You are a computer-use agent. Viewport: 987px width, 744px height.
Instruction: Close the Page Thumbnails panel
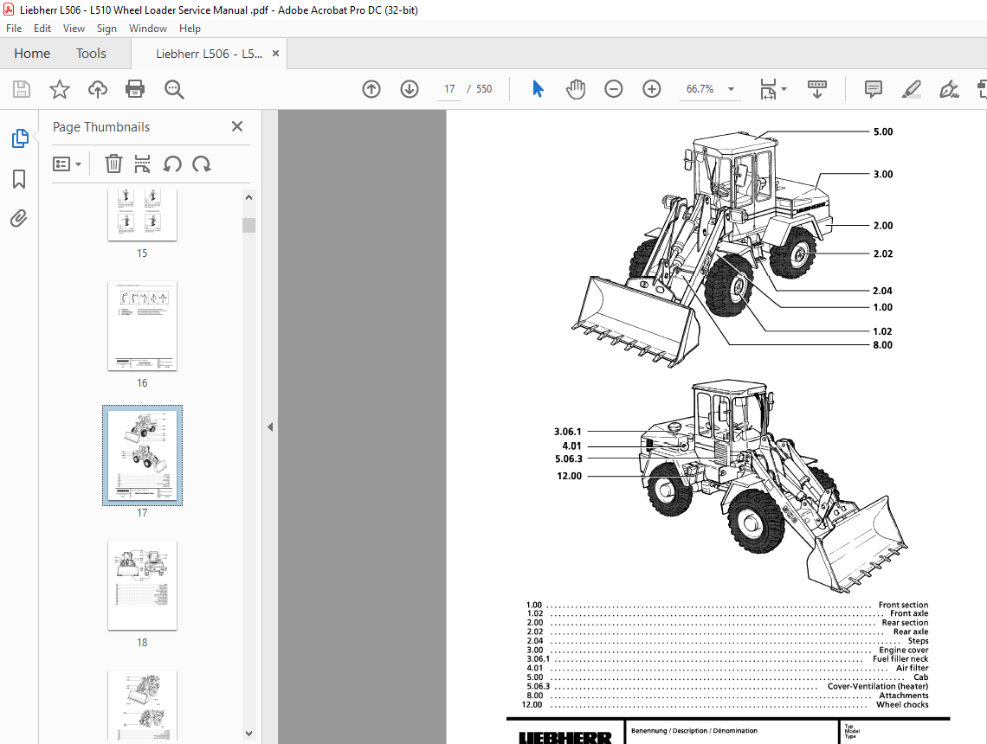(237, 126)
